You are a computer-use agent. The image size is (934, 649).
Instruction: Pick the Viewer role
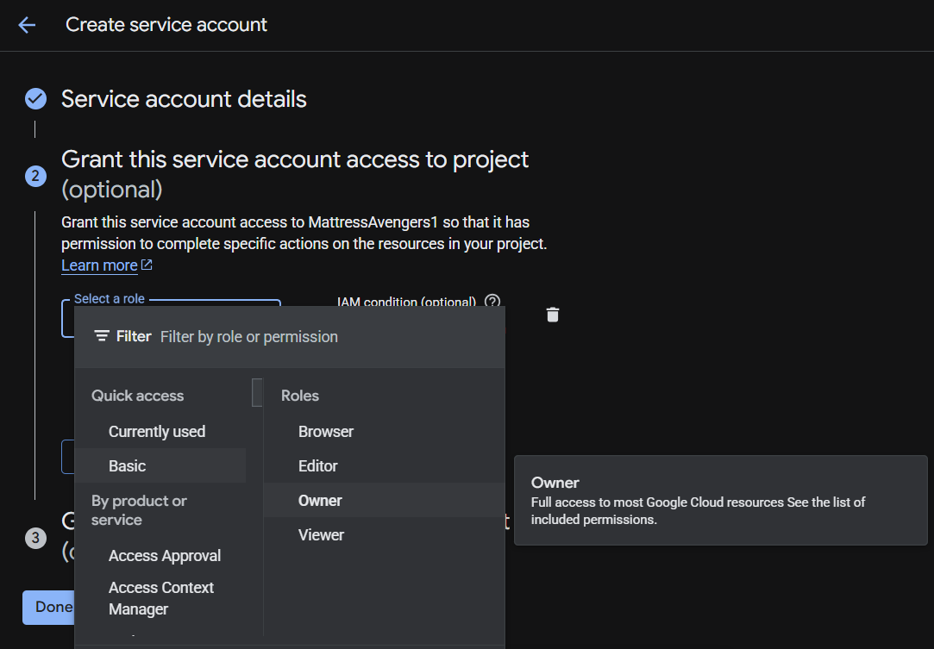(321, 535)
